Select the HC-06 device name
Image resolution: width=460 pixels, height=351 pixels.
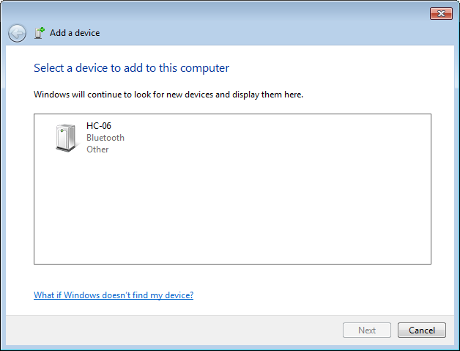pos(99,126)
